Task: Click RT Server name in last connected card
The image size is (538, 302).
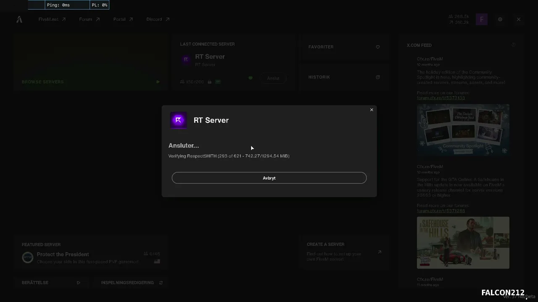Action: tap(210, 57)
